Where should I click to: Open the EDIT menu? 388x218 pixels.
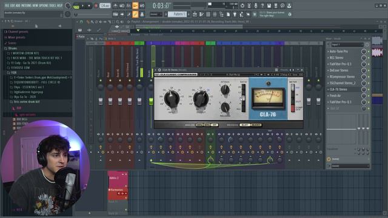tap(13, 5)
